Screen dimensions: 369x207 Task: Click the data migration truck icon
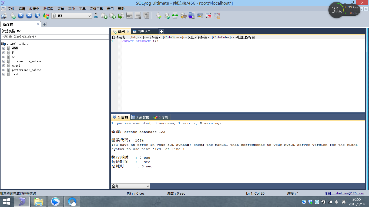coord(183,16)
